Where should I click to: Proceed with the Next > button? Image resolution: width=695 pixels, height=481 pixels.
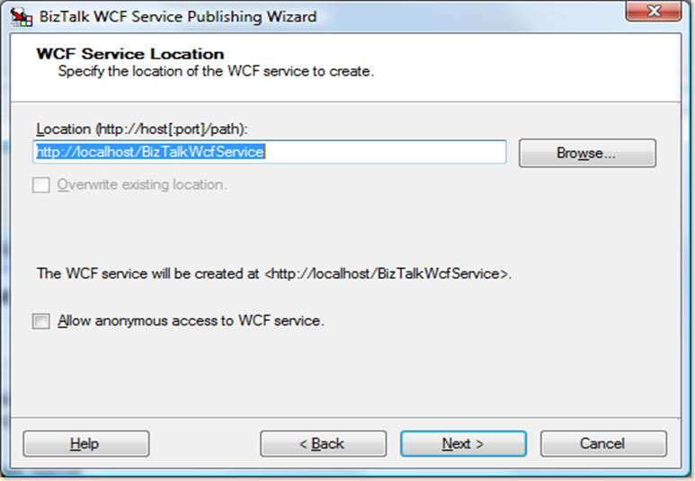click(463, 443)
